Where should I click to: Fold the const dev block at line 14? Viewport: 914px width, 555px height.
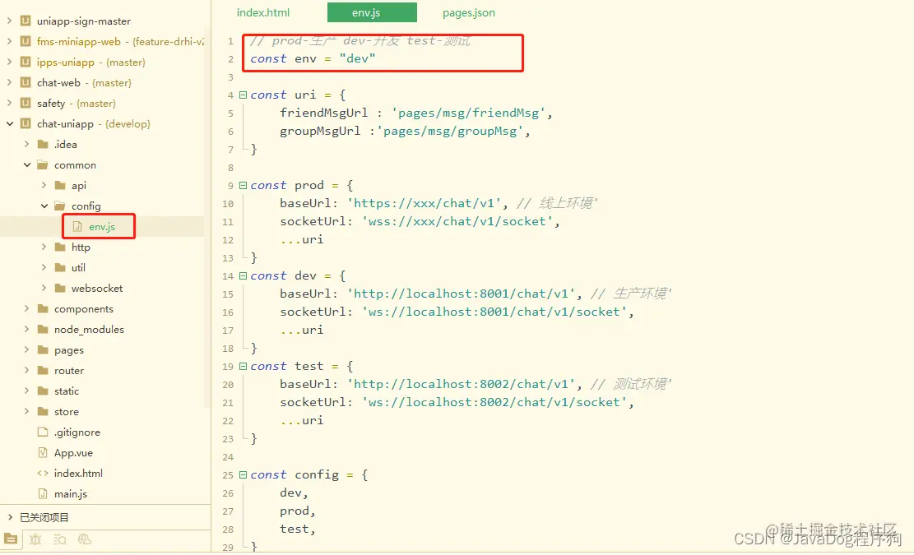243,275
